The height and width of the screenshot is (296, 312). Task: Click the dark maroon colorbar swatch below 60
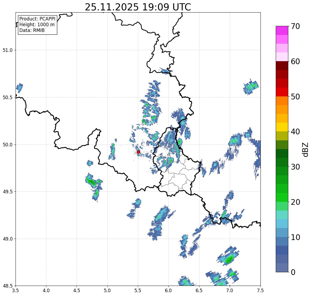(x=282, y=66)
